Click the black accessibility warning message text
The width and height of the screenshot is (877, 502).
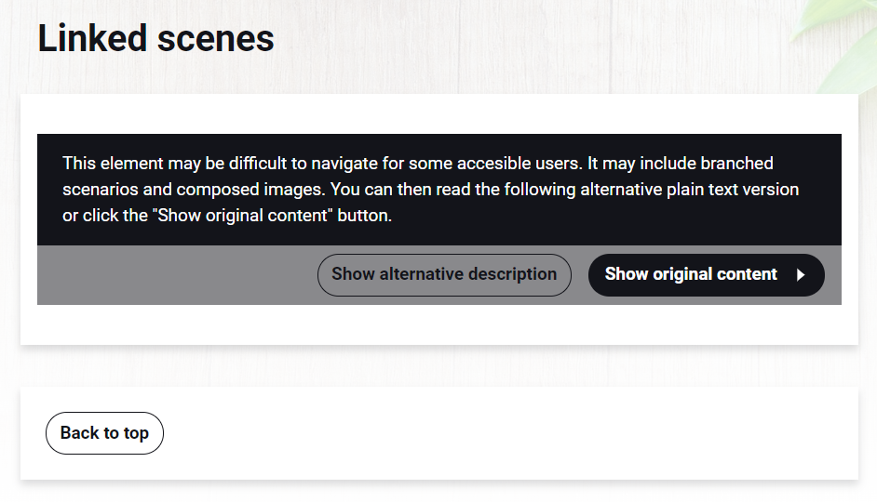point(431,190)
